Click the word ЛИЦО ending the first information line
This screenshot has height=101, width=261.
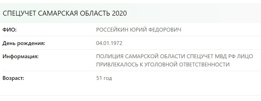(246, 56)
